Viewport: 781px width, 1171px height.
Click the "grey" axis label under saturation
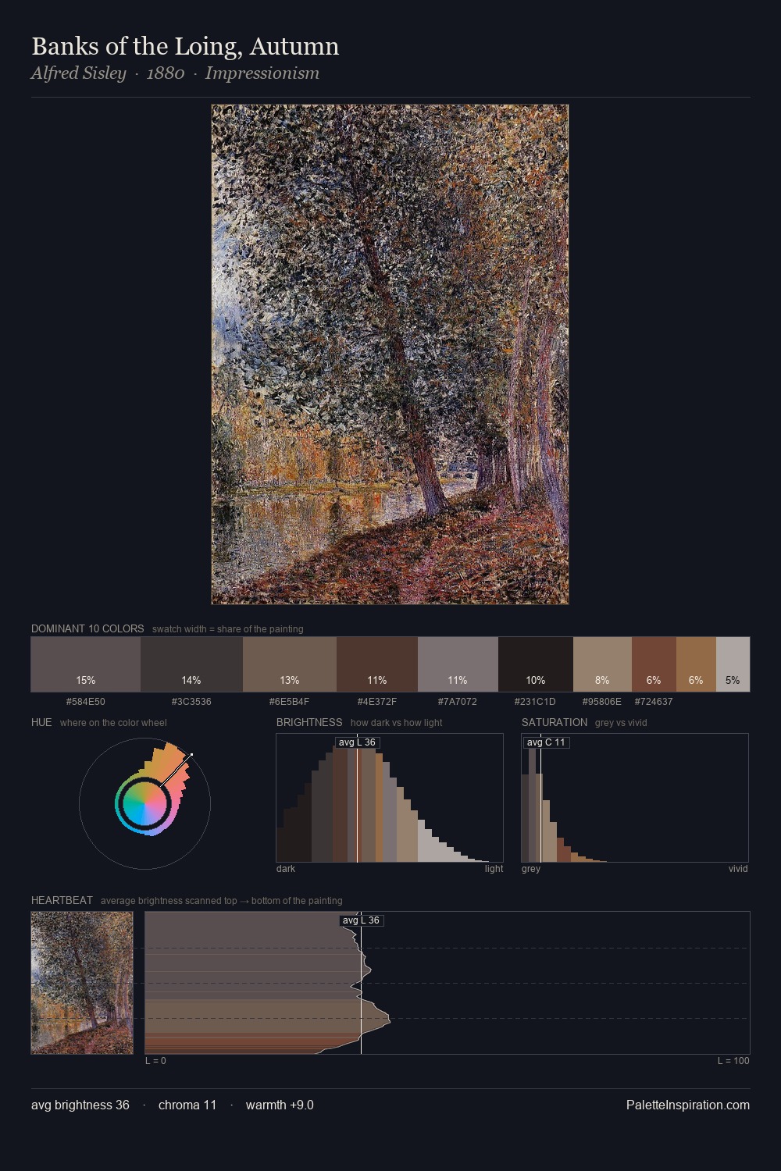pos(531,869)
